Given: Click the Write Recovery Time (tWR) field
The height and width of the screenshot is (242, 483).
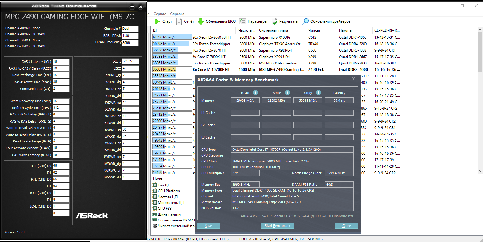Looking at the screenshot, I should pos(61,101).
